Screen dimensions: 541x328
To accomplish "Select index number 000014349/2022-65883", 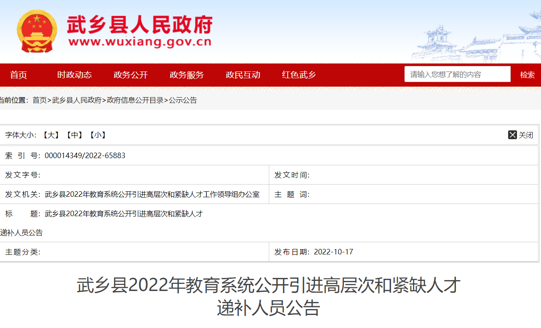I will tap(85, 156).
